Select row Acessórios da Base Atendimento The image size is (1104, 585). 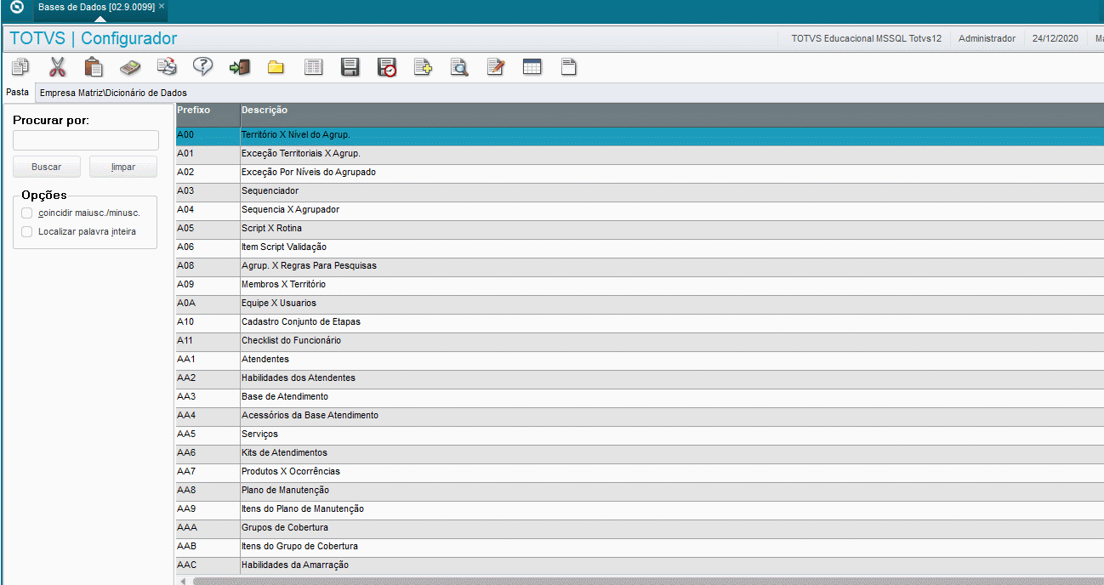click(640, 416)
